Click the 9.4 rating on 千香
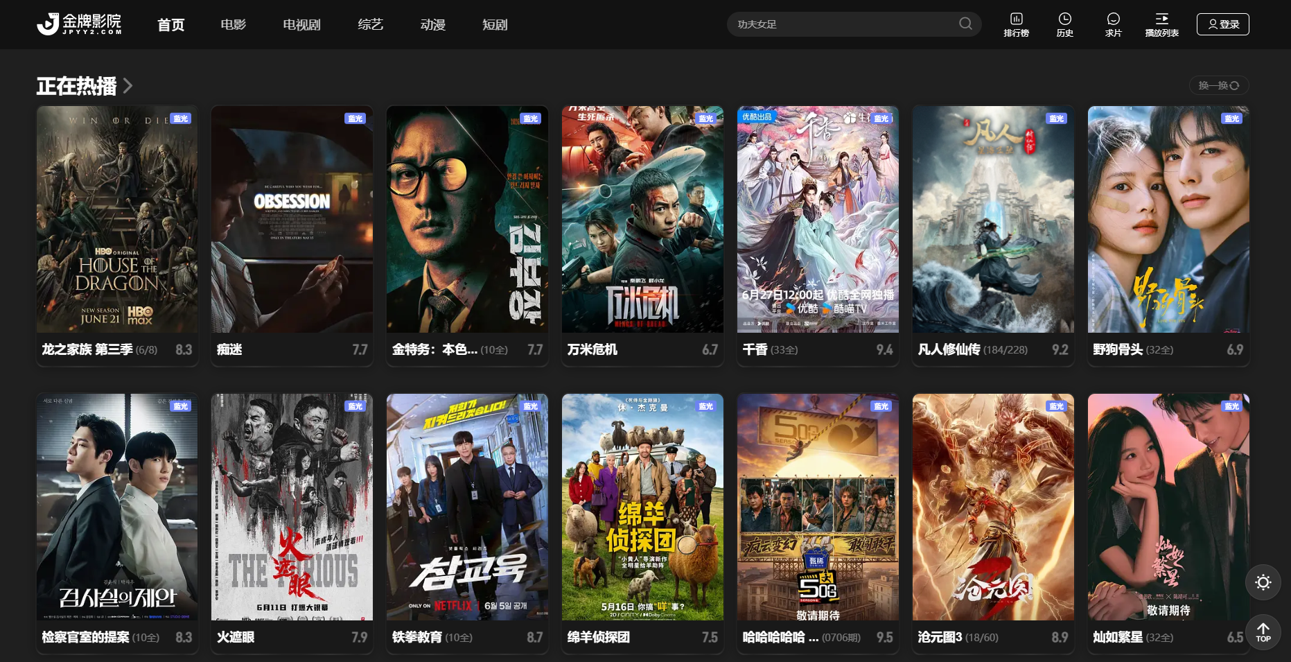The image size is (1291, 662). click(884, 349)
